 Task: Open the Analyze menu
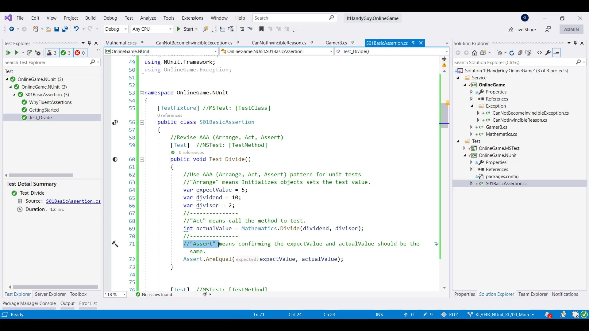coord(148,18)
